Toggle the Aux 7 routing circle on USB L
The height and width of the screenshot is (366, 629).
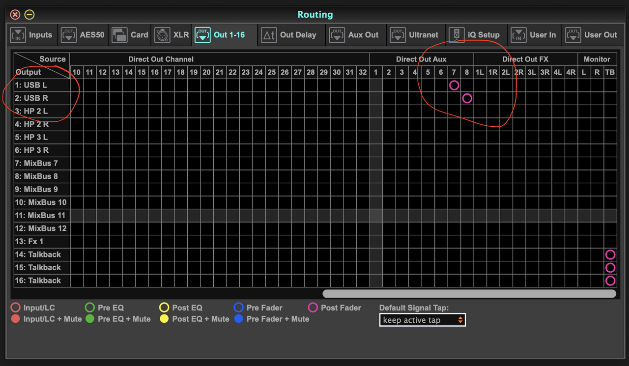click(x=454, y=85)
